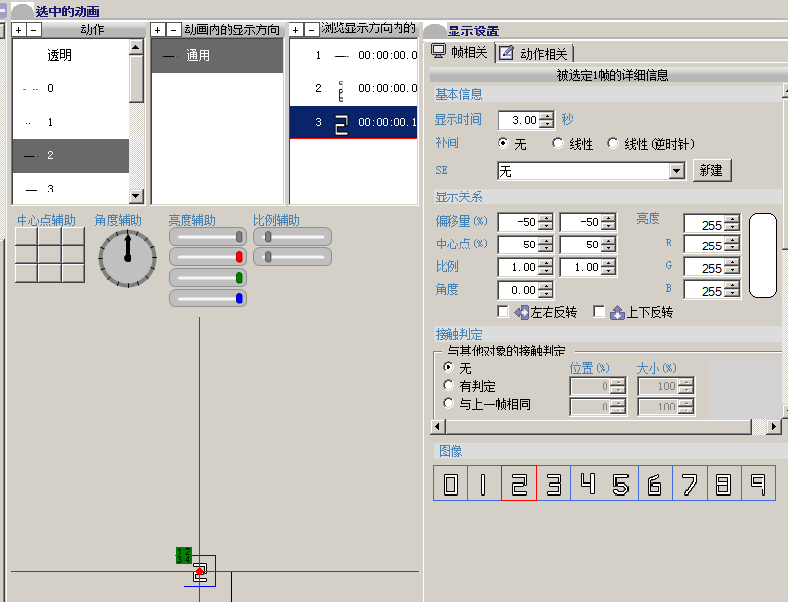The width and height of the screenshot is (788, 602).
Task: Select action 透明 in list
Action: click(71, 55)
